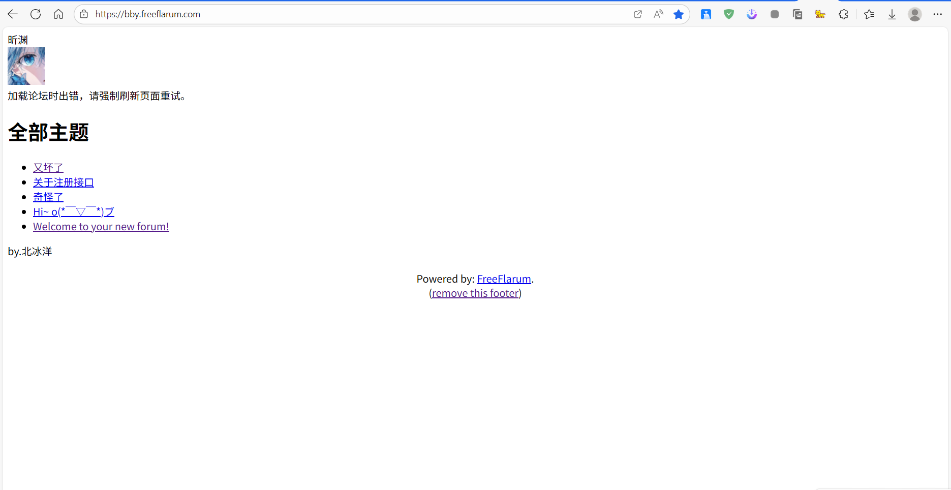Image resolution: width=951 pixels, height=490 pixels.
Task: Show the Downloads panel
Action: point(892,14)
